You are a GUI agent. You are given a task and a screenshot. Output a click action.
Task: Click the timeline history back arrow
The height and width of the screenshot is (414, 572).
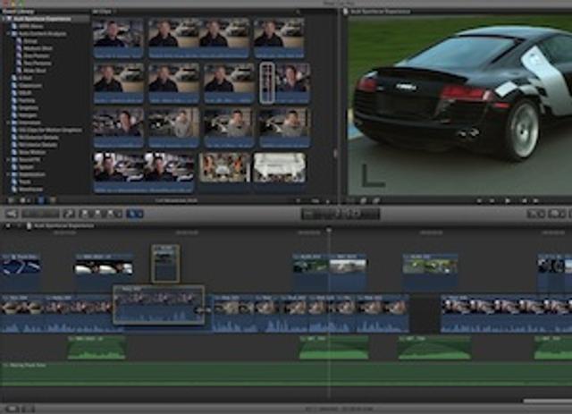tap(8, 226)
